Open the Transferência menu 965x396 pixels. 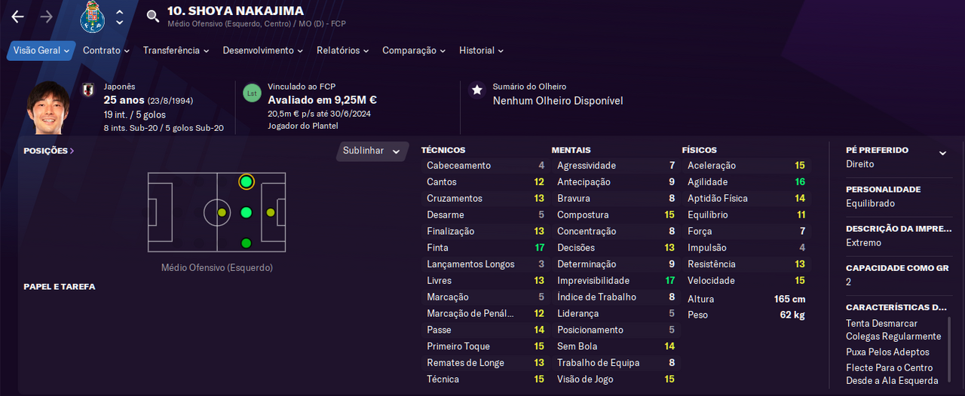[176, 50]
